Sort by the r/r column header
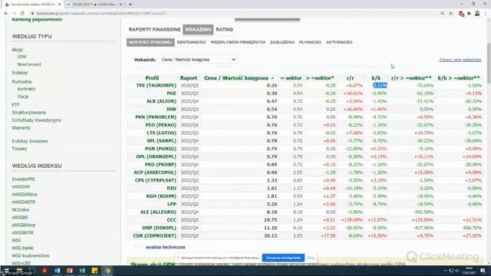This screenshot has height=276, width=491. [x=350, y=78]
